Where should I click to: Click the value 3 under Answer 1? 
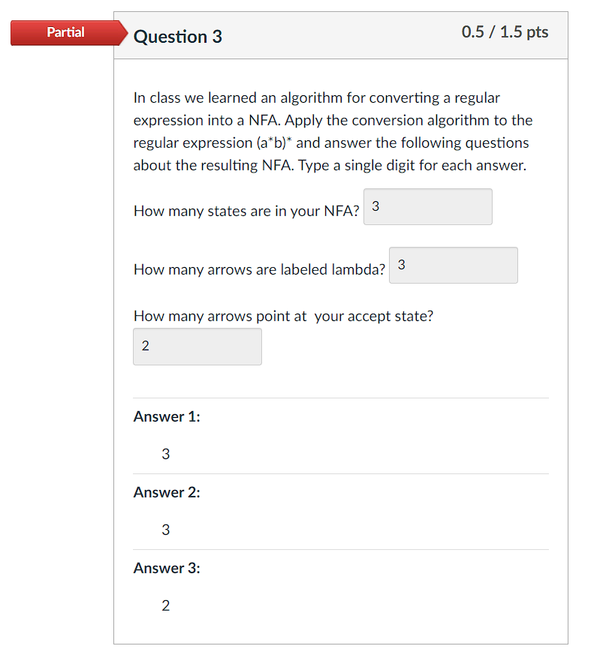coord(165,454)
